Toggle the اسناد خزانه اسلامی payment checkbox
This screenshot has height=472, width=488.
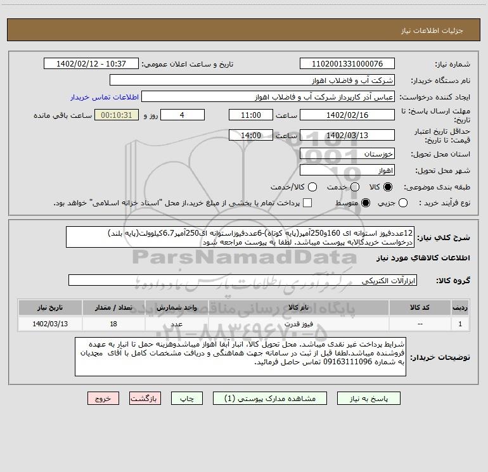point(307,203)
